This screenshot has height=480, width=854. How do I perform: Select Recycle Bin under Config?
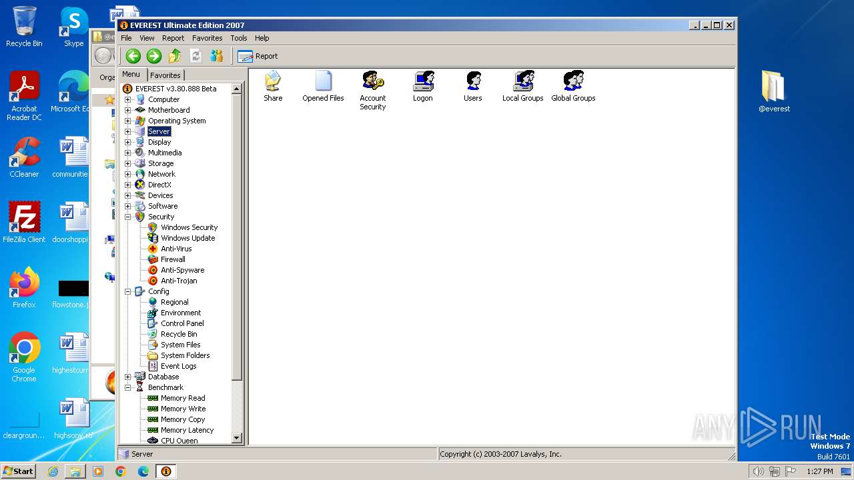[179, 334]
